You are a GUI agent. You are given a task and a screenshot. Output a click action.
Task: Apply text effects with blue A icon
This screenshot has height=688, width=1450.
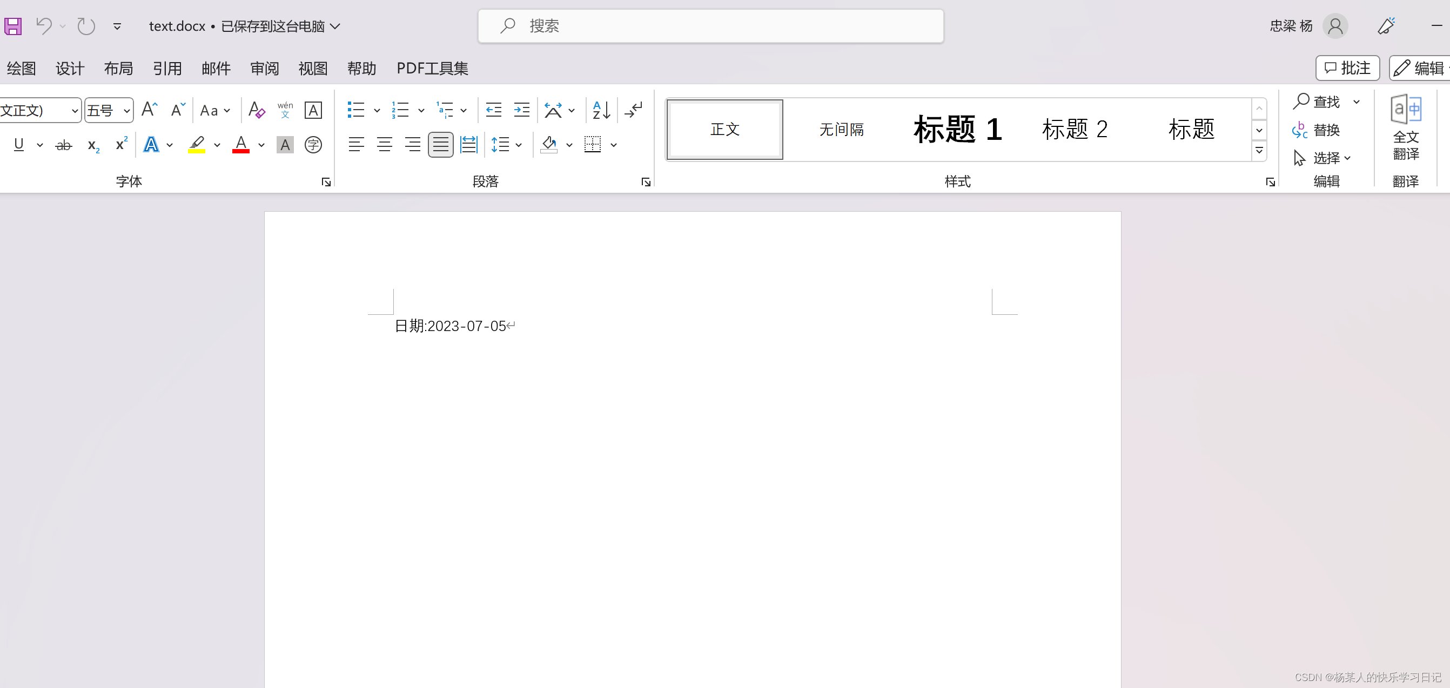[151, 145]
